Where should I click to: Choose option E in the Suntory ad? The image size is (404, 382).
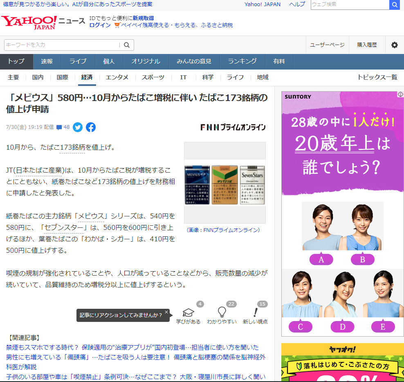[x=383, y=327]
